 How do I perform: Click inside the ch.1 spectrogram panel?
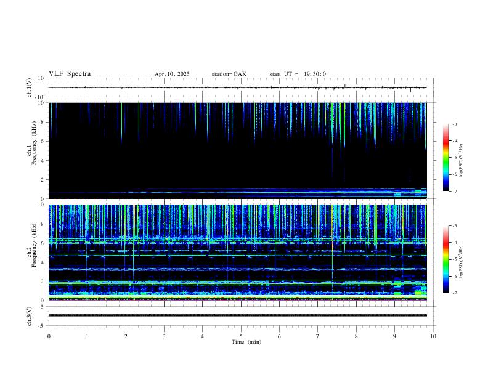coord(237,150)
